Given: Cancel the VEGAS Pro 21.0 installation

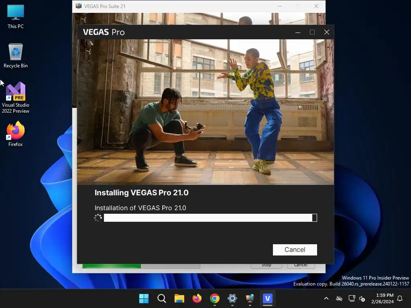Looking at the screenshot, I should click(295, 249).
